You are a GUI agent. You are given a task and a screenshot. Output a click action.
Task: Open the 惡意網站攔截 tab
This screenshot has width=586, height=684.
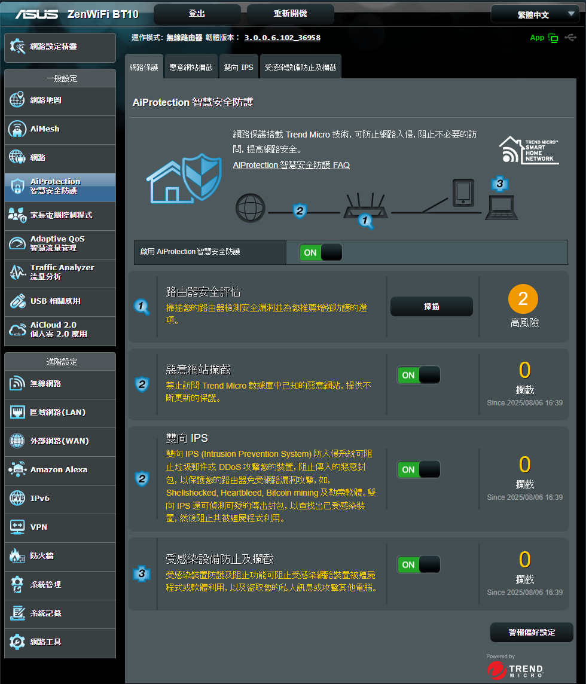191,67
